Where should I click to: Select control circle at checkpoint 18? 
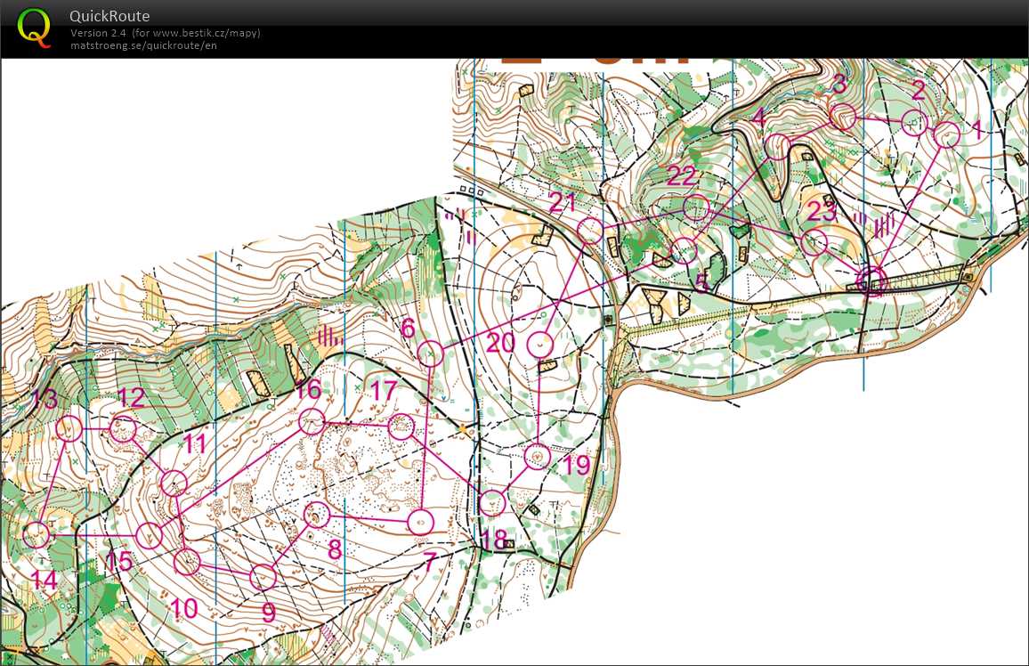[x=492, y=503]
